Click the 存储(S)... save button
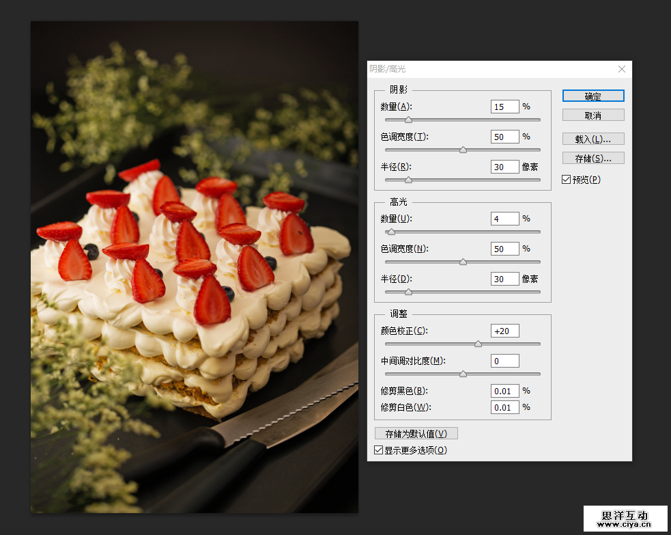Image resolution: width=671 pixels, height=535 pixels. (593, 158)
